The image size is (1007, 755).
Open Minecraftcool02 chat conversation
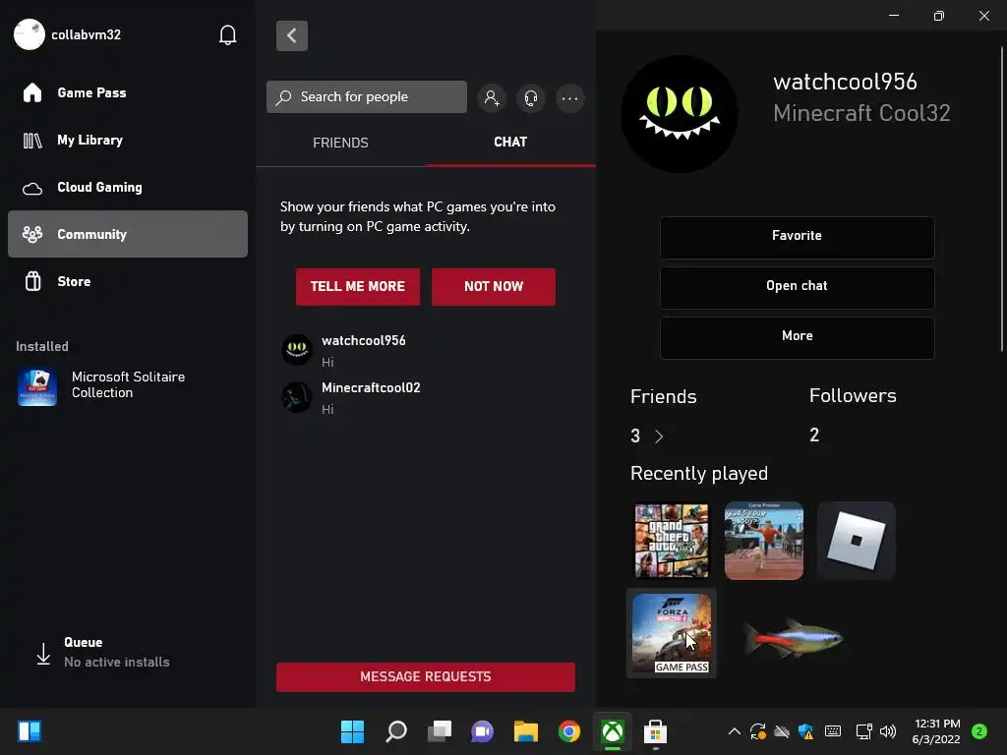[x=426, y=398]
